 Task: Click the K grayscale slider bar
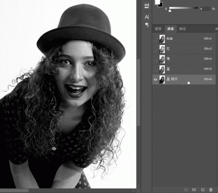pos(183,7)
